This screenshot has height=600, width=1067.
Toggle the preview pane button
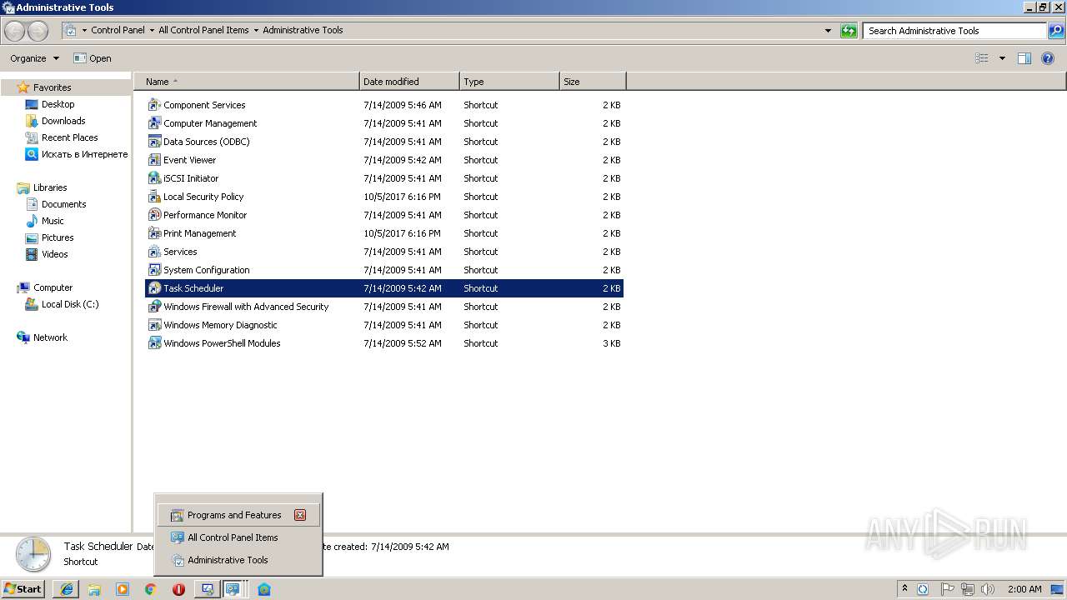click(x=1024, y=58)
